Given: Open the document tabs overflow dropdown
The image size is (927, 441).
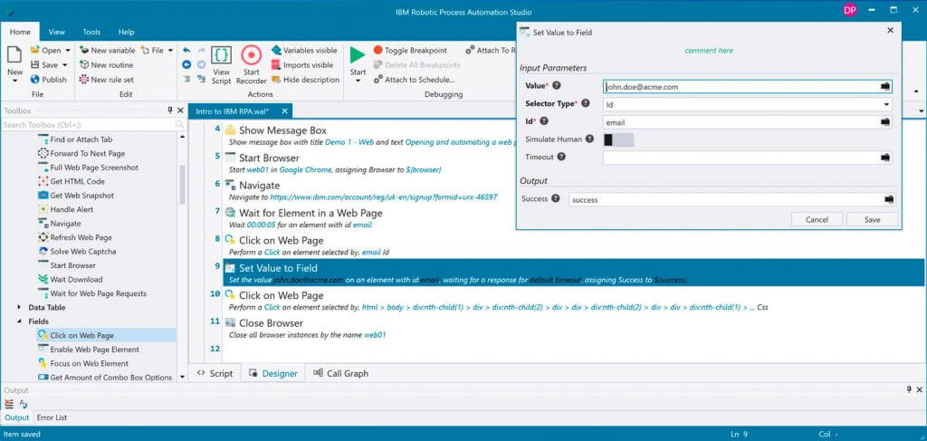Looking at the screenshot, I should pos(921,111).
